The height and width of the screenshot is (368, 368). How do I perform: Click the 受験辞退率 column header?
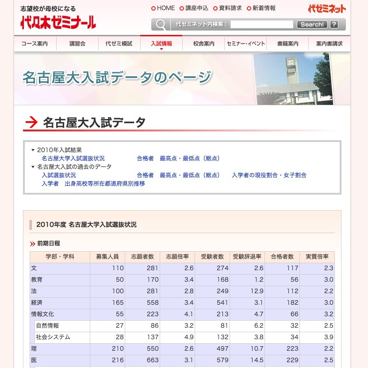[x=247, y=257]
